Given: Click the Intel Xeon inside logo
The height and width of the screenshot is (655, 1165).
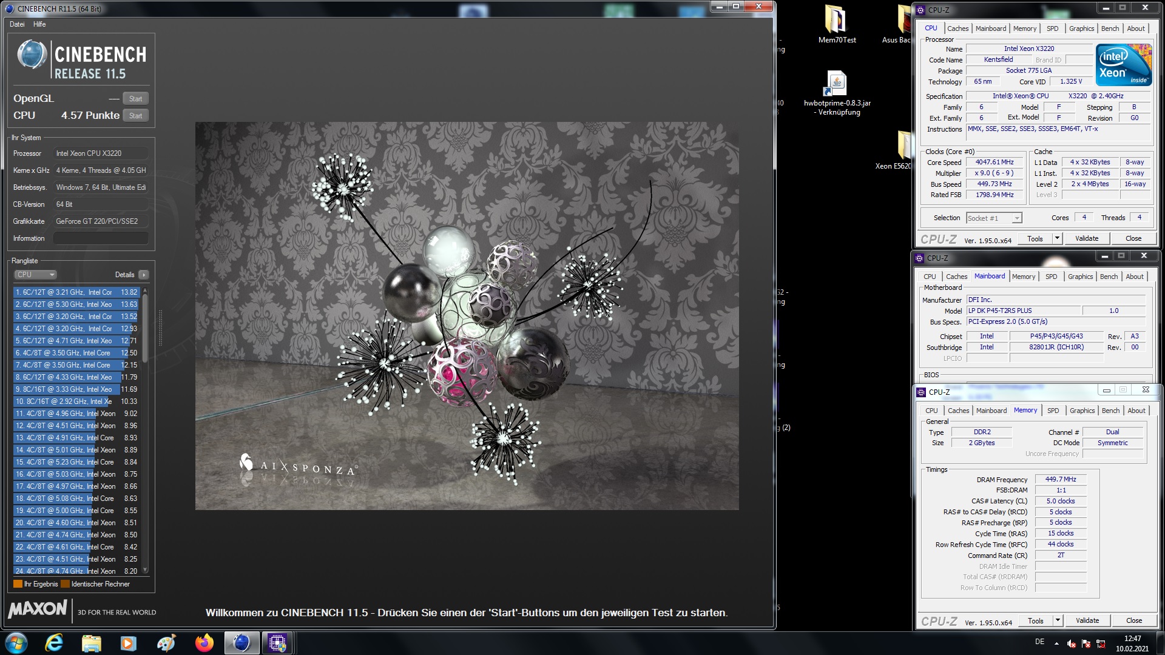Looking at the screenshot, I should (x=1124, y=64).
